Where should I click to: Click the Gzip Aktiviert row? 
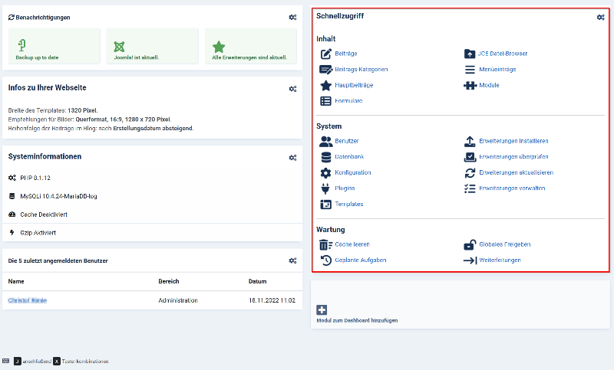click(x=152, y=233)
